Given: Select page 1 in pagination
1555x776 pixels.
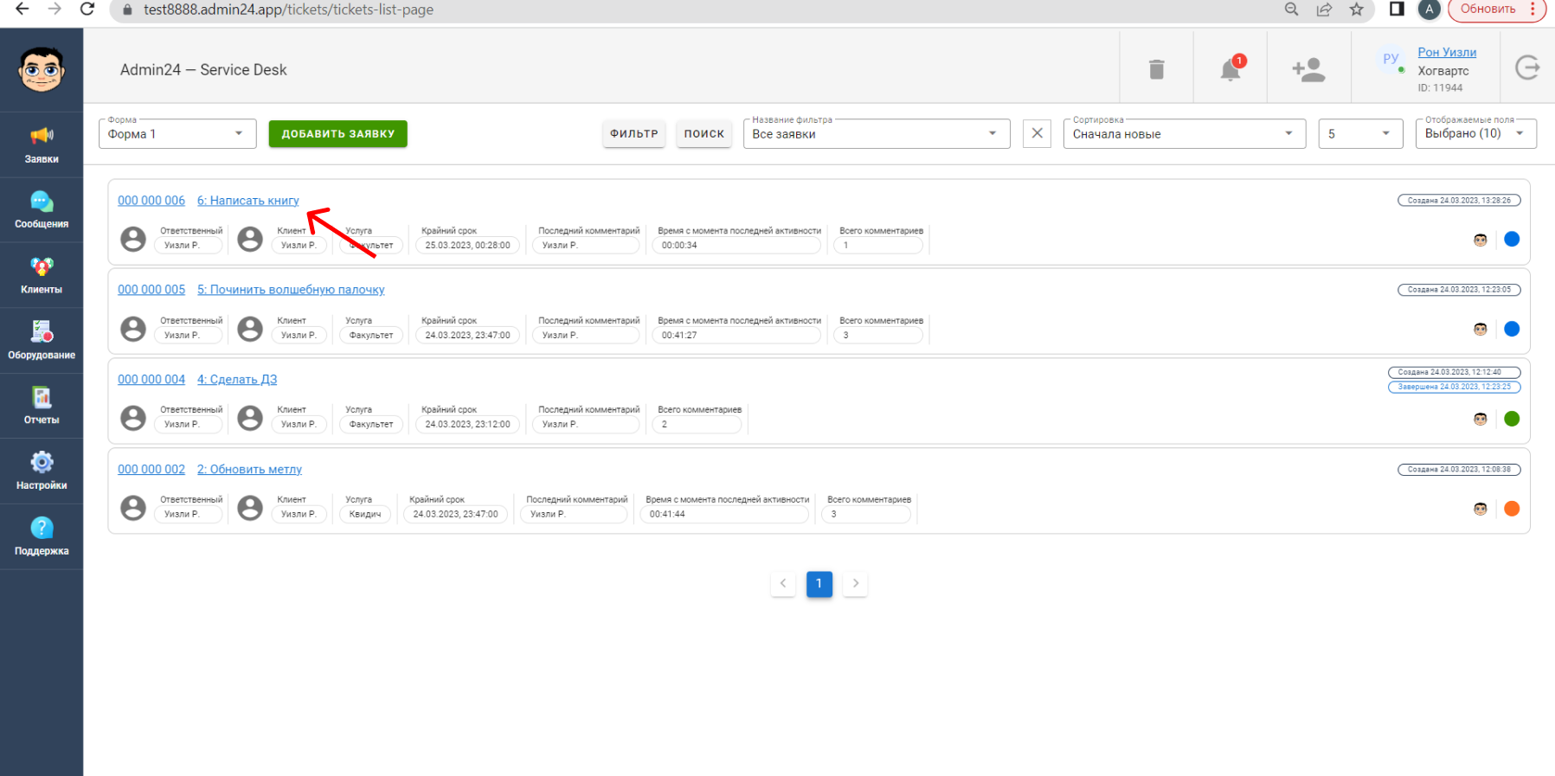Looking at the screenshot, I should click(819, 584).
